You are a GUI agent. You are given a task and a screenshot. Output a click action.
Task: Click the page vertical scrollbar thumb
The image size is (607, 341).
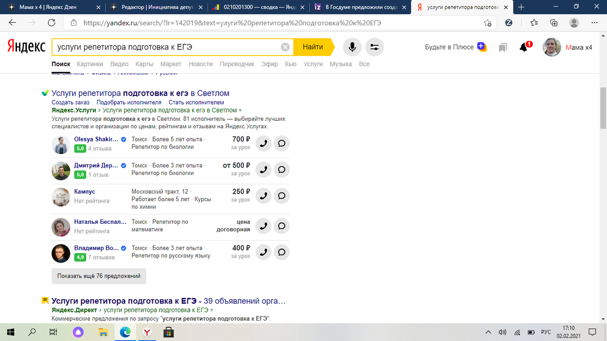pyautogui.click(x=602, y=109)
